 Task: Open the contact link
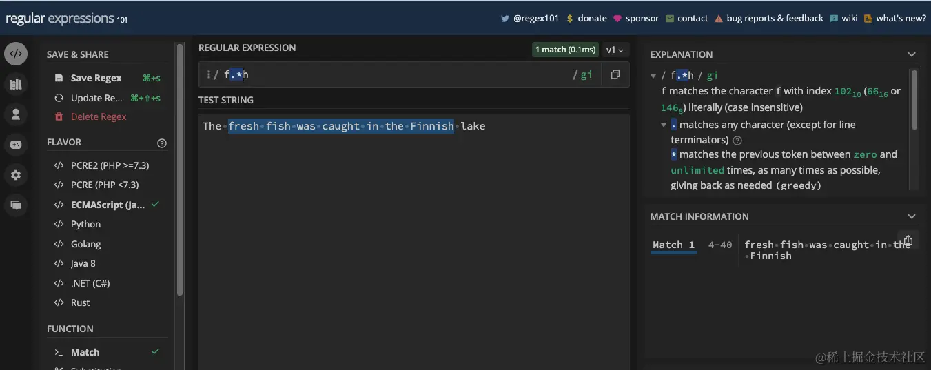coord(687,19)
